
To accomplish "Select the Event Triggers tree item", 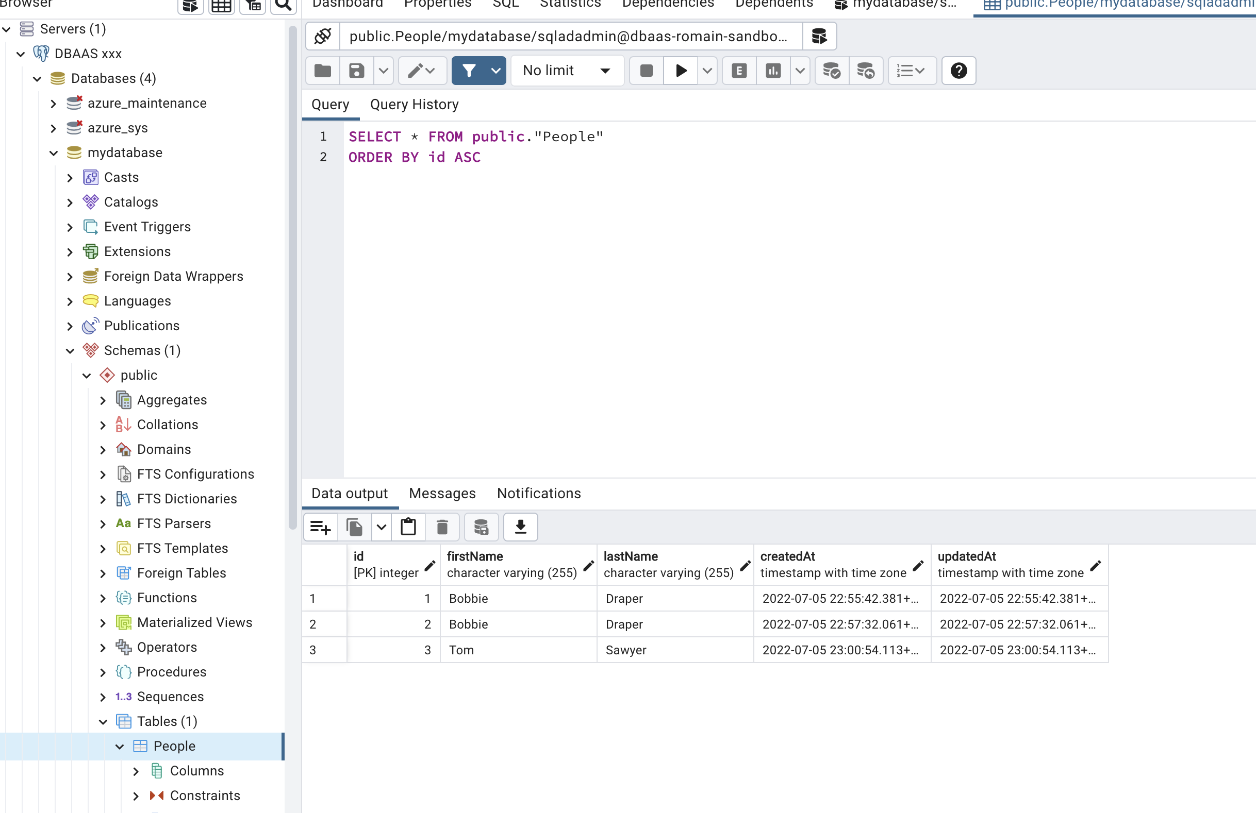I will click(x=147, y=227).
